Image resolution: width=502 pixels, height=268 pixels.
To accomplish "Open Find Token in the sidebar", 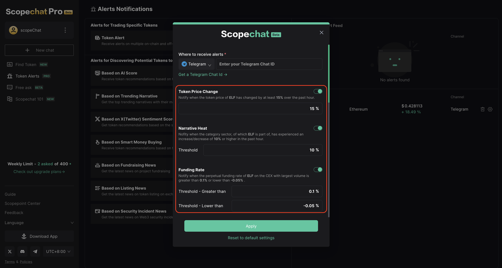I will (25, 65).
